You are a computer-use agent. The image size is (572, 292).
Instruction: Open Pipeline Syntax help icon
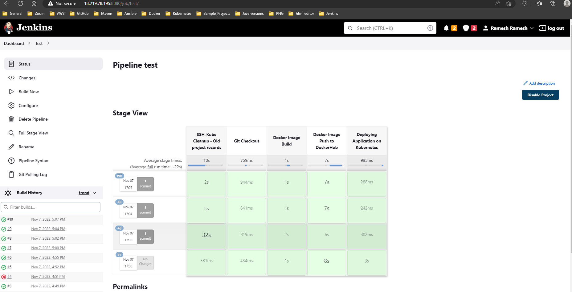11,161
